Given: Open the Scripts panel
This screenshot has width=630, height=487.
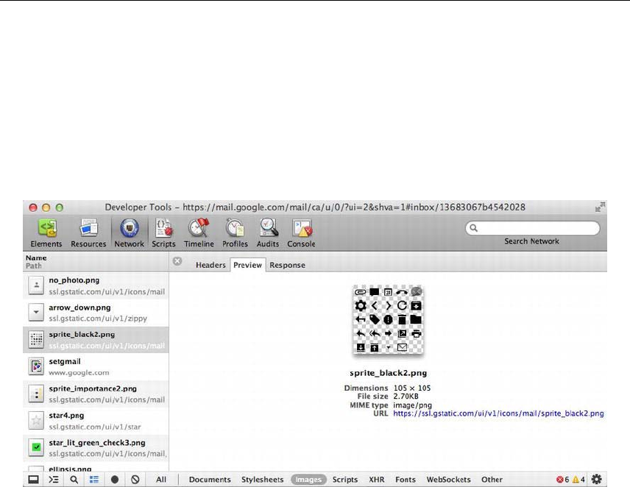Looking at the screenshot, I should pyautogui.click(x=163, y=233).
